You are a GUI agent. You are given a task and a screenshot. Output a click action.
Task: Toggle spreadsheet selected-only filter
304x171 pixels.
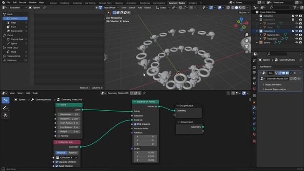(96, 8)
